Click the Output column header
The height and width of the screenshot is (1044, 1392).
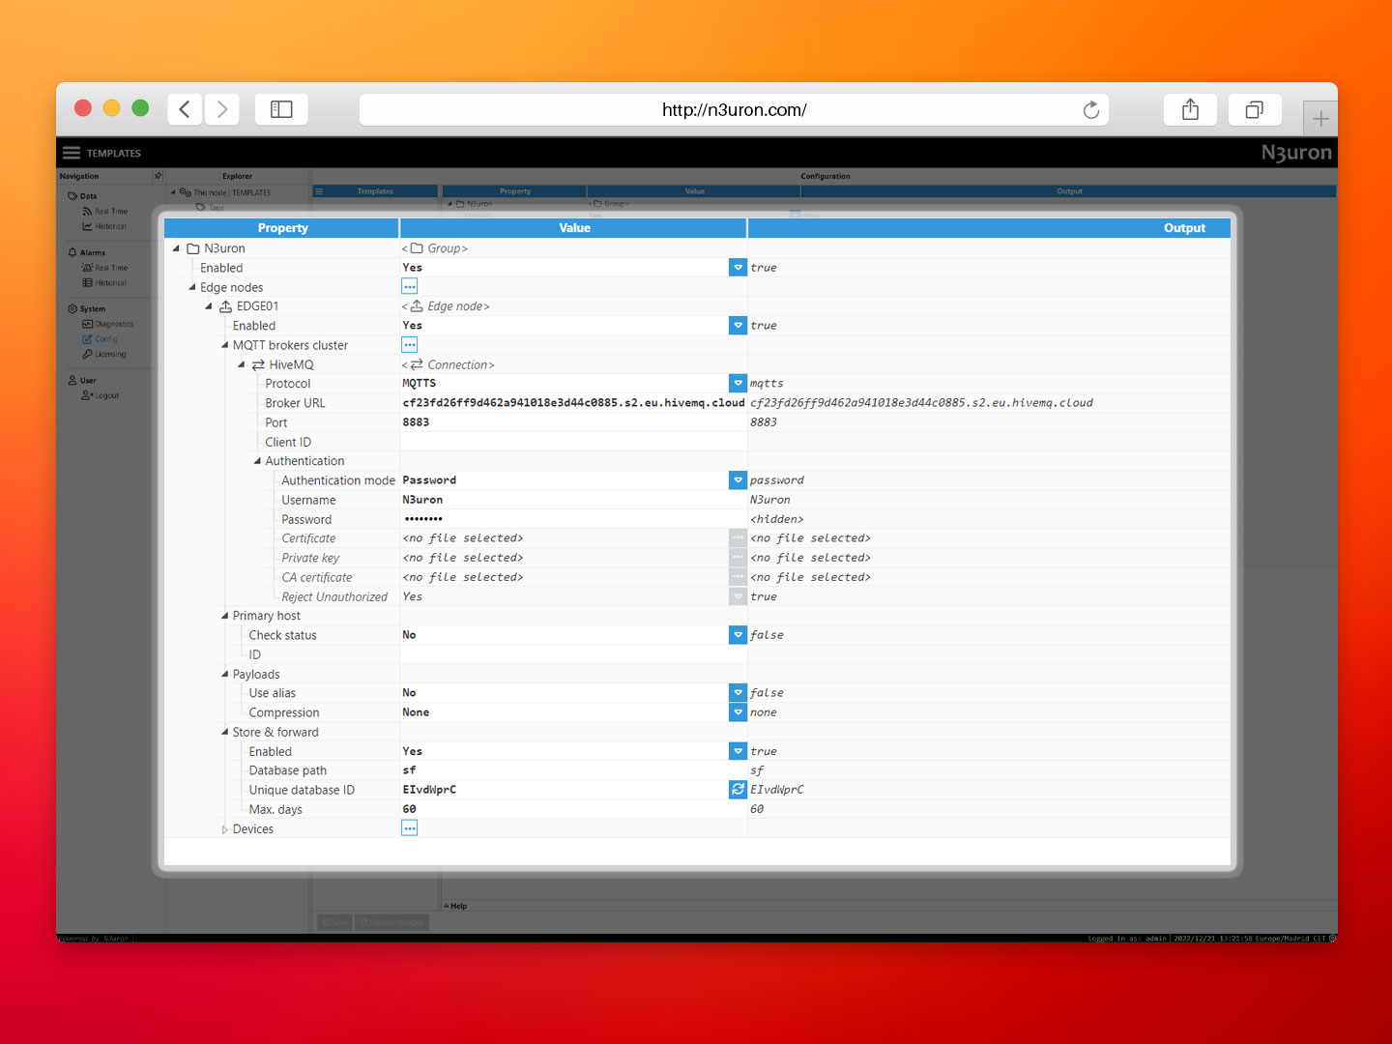[x=989, y=228]
